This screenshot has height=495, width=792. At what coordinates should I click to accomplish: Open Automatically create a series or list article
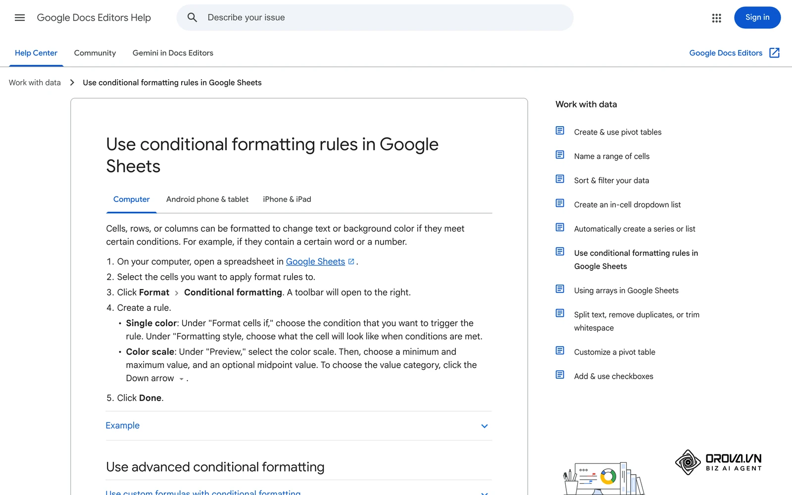point(635,229)
